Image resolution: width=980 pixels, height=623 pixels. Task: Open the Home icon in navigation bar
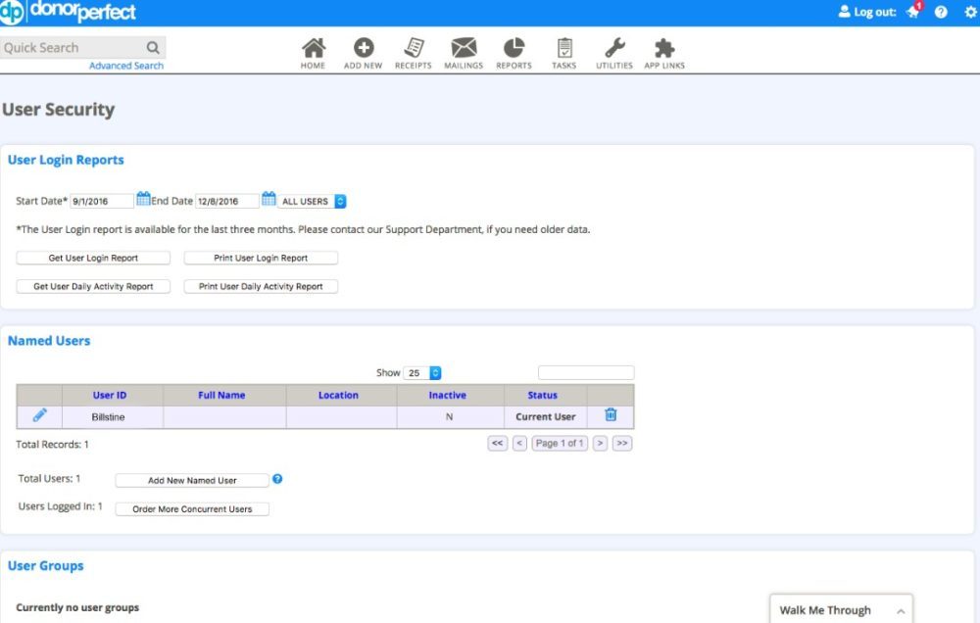[x=314, y=48]
